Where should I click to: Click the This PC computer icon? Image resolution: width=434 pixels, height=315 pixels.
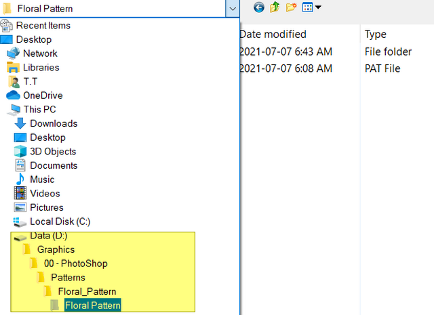(14, 110)
